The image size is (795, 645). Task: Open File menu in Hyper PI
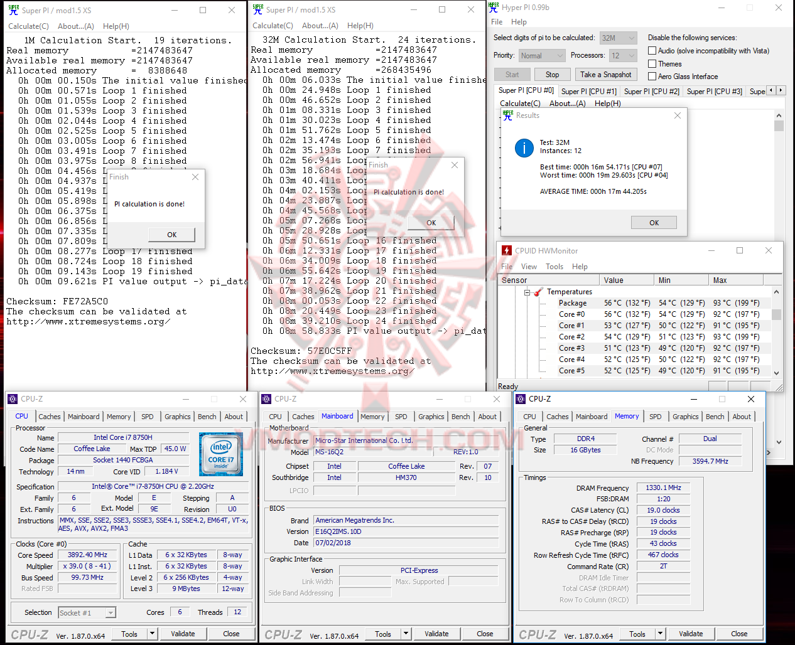click(x=497, y=21)
